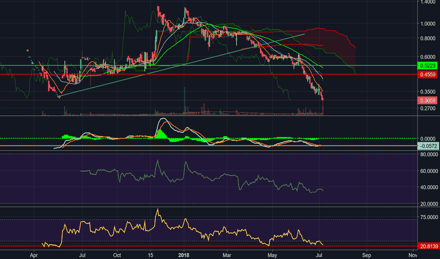Click the 0.3500 price axis tick
This screenshot has width=440, height=259.
pos(428,91)
